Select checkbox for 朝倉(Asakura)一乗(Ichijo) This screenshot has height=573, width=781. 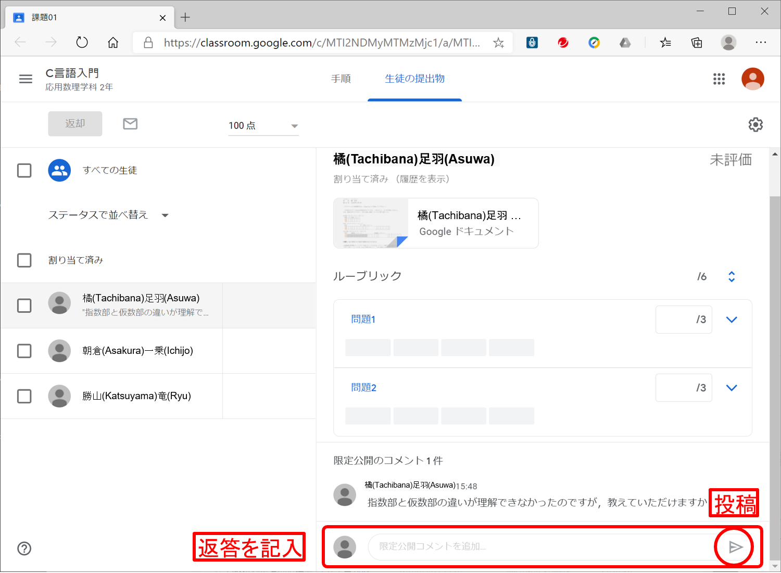pyautogui.click(x=24, y=351)
